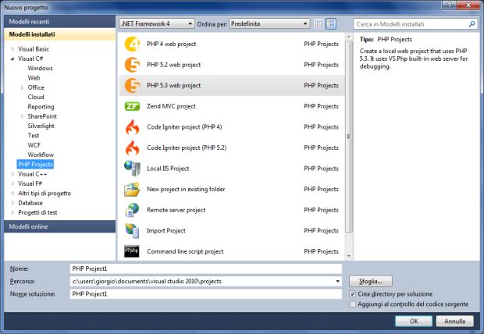Expand the Office tree node
This screenshot has height=334, width=484.
(x=22, y=87)
